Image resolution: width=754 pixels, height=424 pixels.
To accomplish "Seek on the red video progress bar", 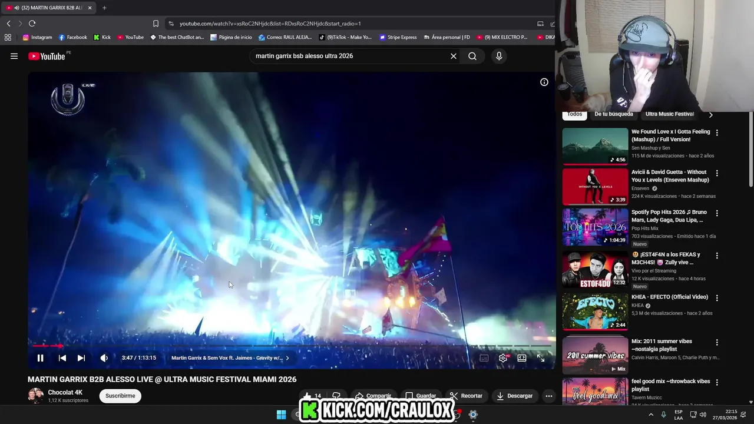I will tap(292, 346).
